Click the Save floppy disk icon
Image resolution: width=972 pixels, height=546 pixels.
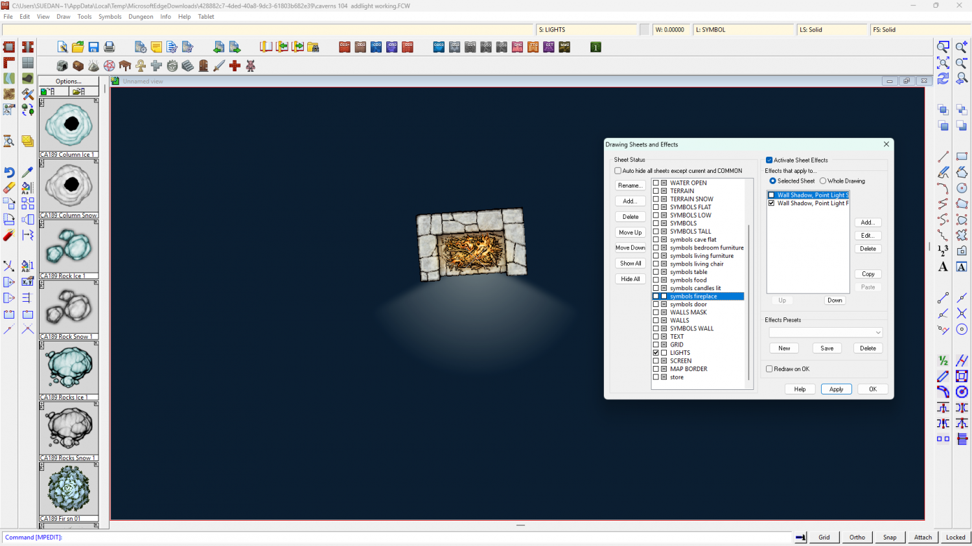(93, 47)
